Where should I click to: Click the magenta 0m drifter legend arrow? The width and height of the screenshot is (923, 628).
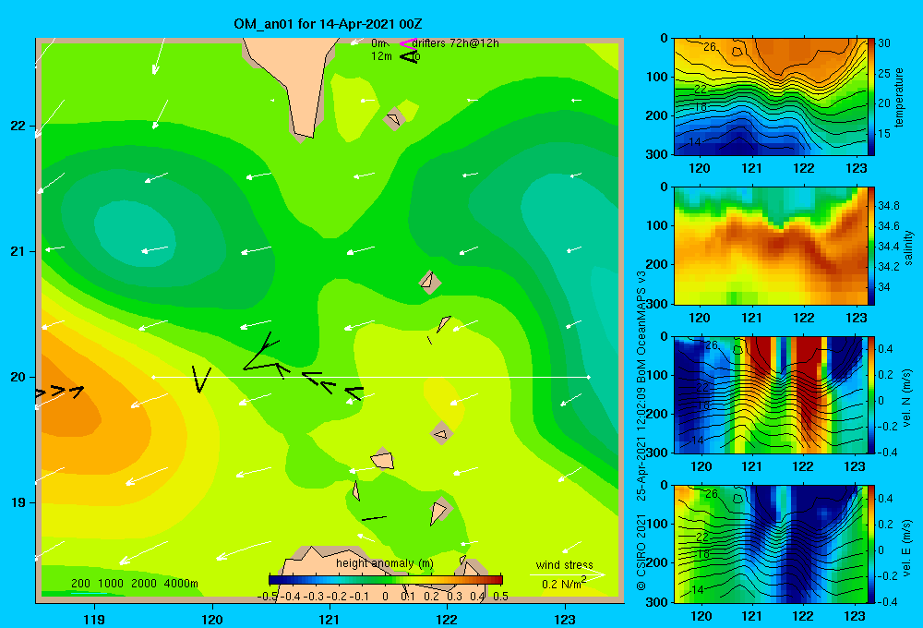click(407, 43)
